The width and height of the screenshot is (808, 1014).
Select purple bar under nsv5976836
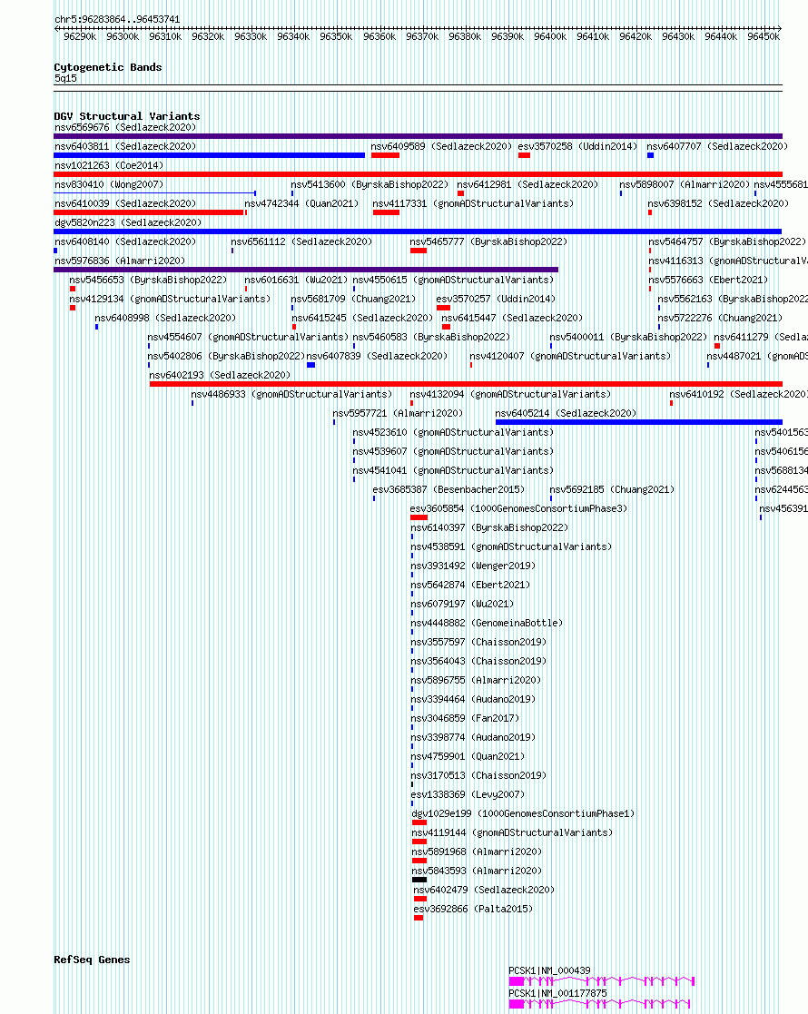306,270
